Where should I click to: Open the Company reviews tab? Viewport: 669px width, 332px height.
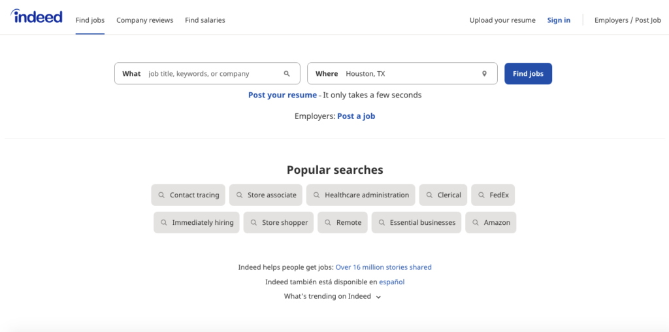pyautogui.click(x=144, y=20)
